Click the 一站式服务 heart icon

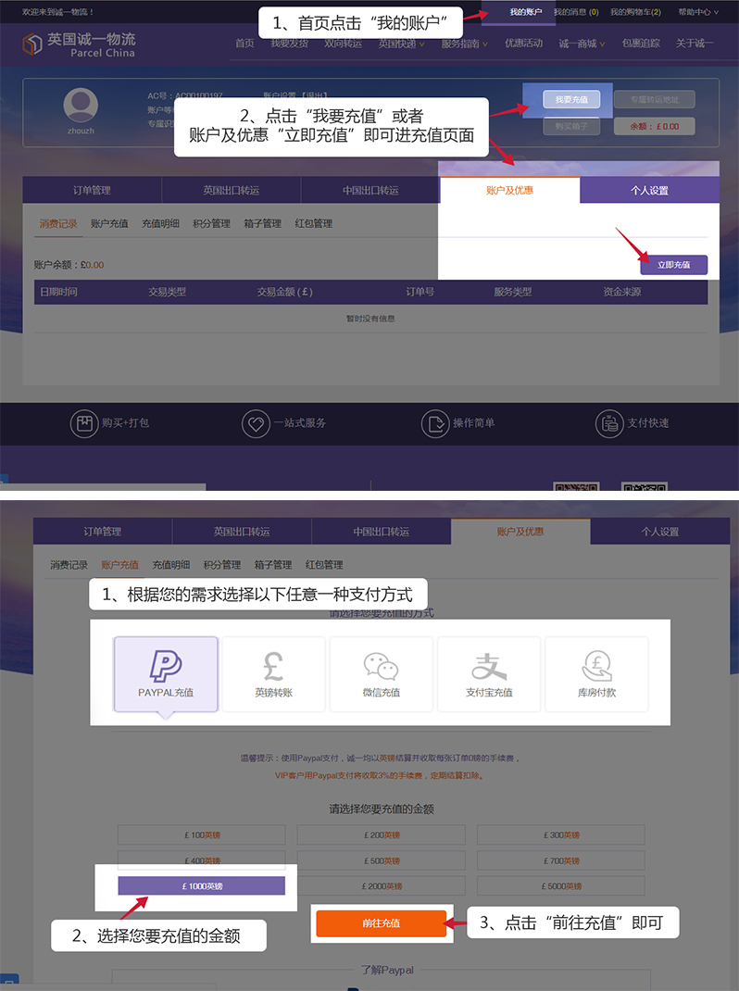[256, 423]
